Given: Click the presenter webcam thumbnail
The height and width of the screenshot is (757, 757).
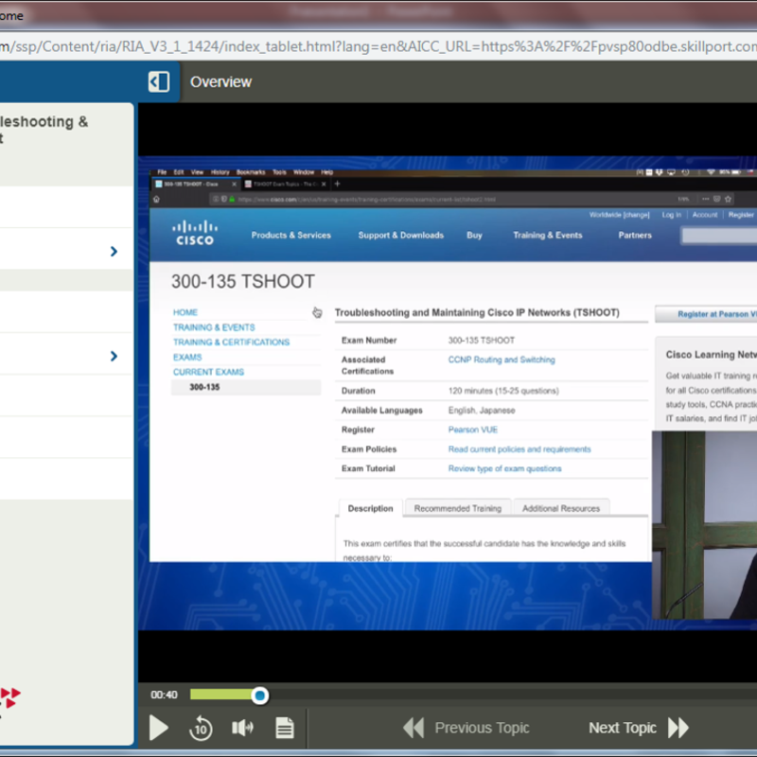Looking at the screenshot, I should (x=704, y=525).
